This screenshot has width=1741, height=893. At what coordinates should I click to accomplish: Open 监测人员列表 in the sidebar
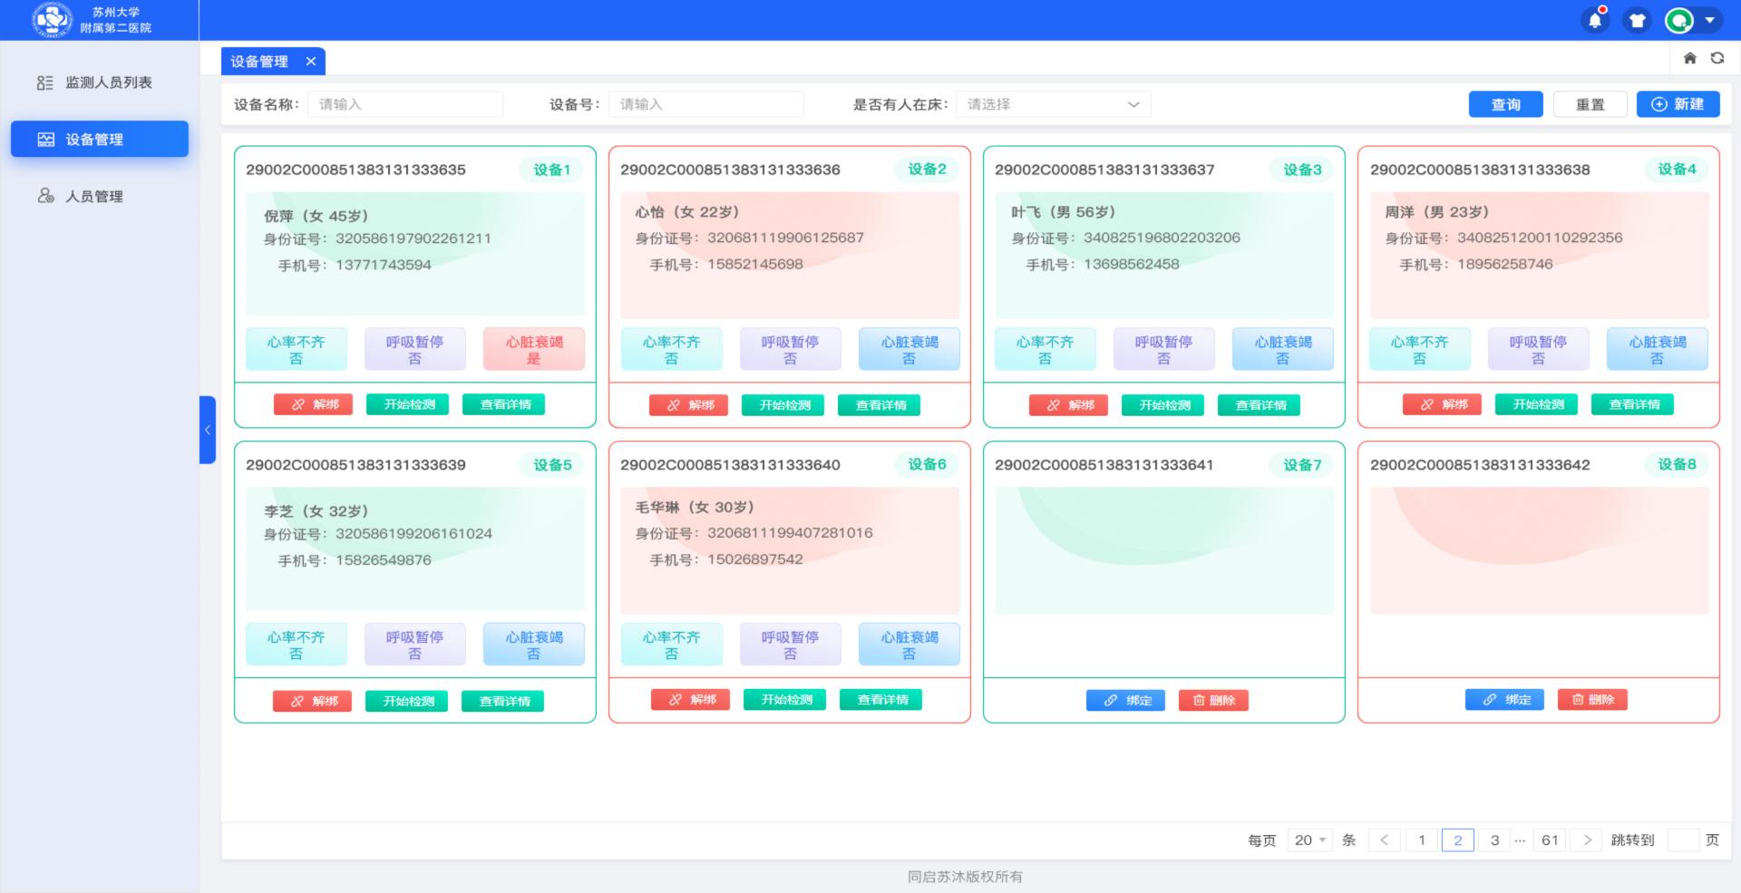pyautogui.click(x=108, y=83)
